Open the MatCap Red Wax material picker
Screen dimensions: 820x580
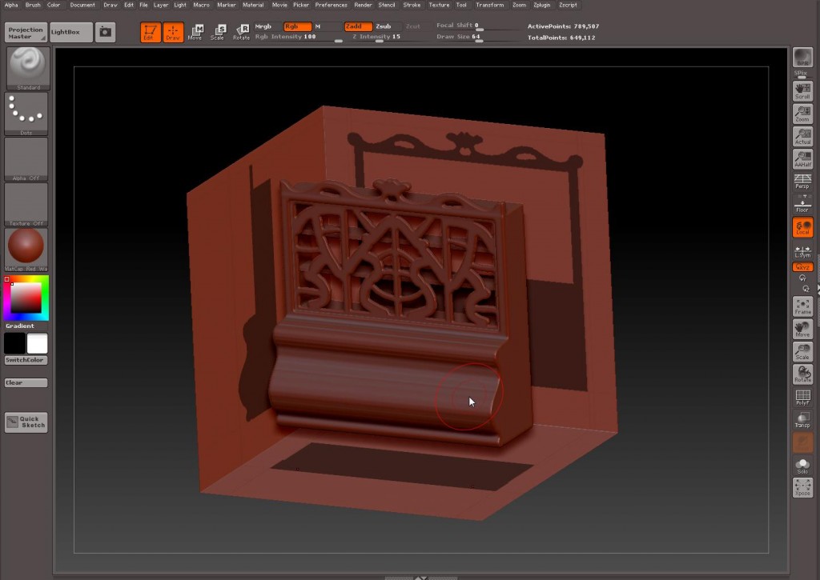(x=26, y=249)
